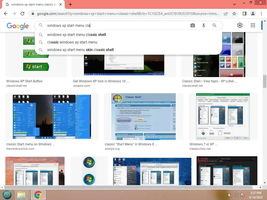Open 'Windows 7 or XP' result link
Viewport: 267px width, 200px height.
(203, 144)
